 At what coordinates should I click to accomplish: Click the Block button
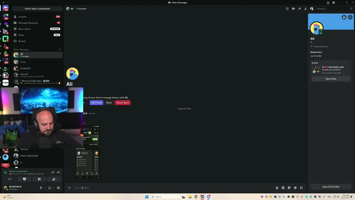[109, 103]
